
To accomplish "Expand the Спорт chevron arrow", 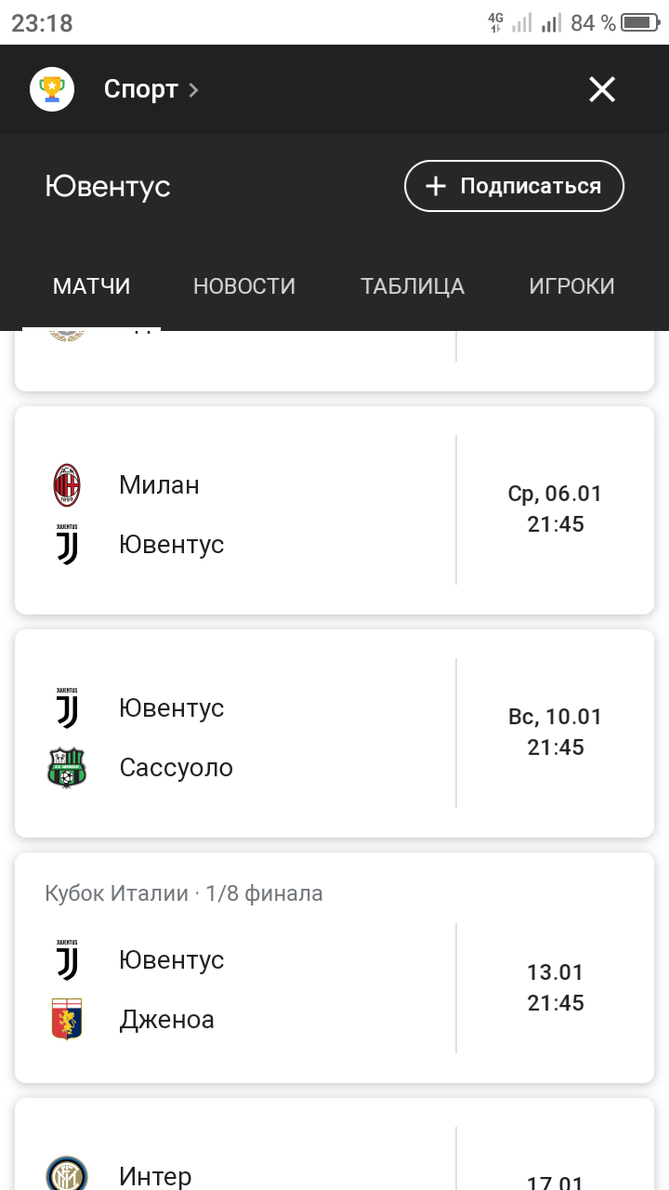I will click(193, 90).
